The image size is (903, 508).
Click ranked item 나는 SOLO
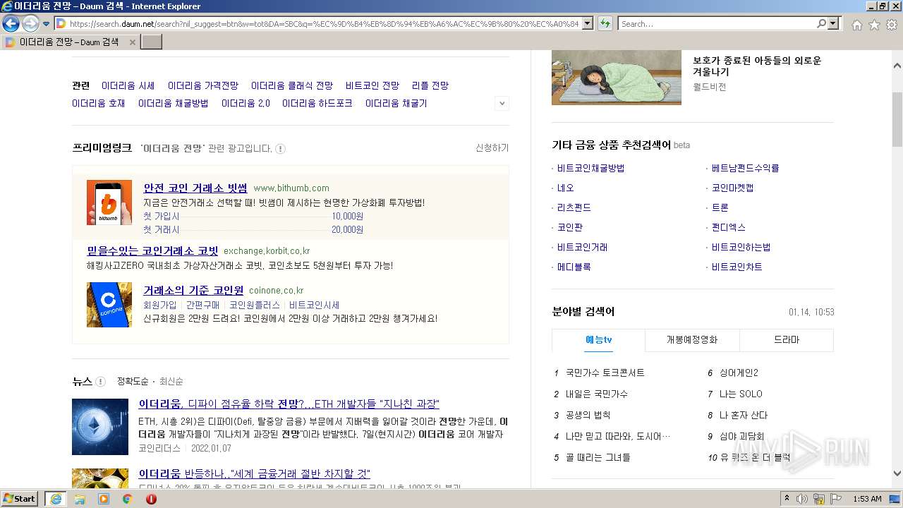tap(741, 394)
